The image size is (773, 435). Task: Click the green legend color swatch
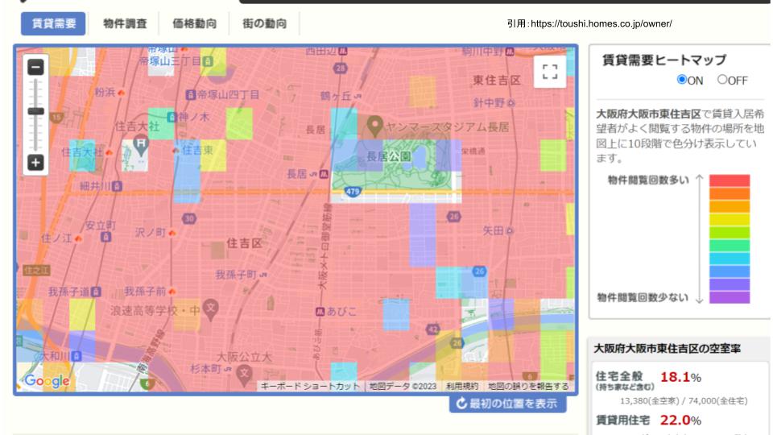pos(730,245)
